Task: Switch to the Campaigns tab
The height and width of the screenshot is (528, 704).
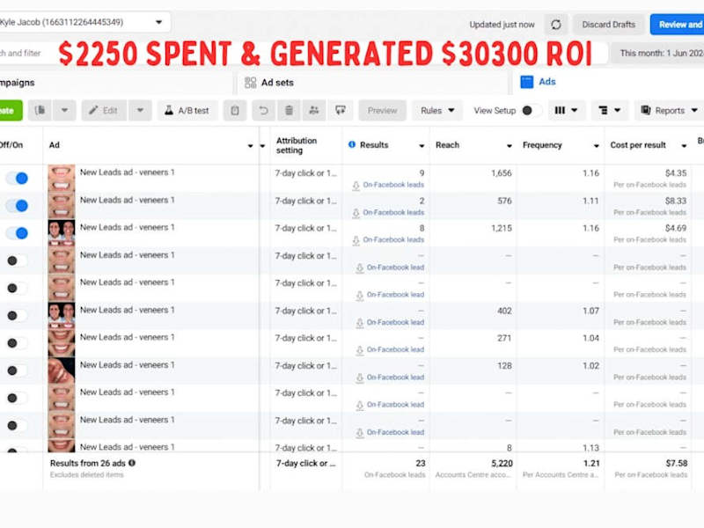Action: pos(116,83)
